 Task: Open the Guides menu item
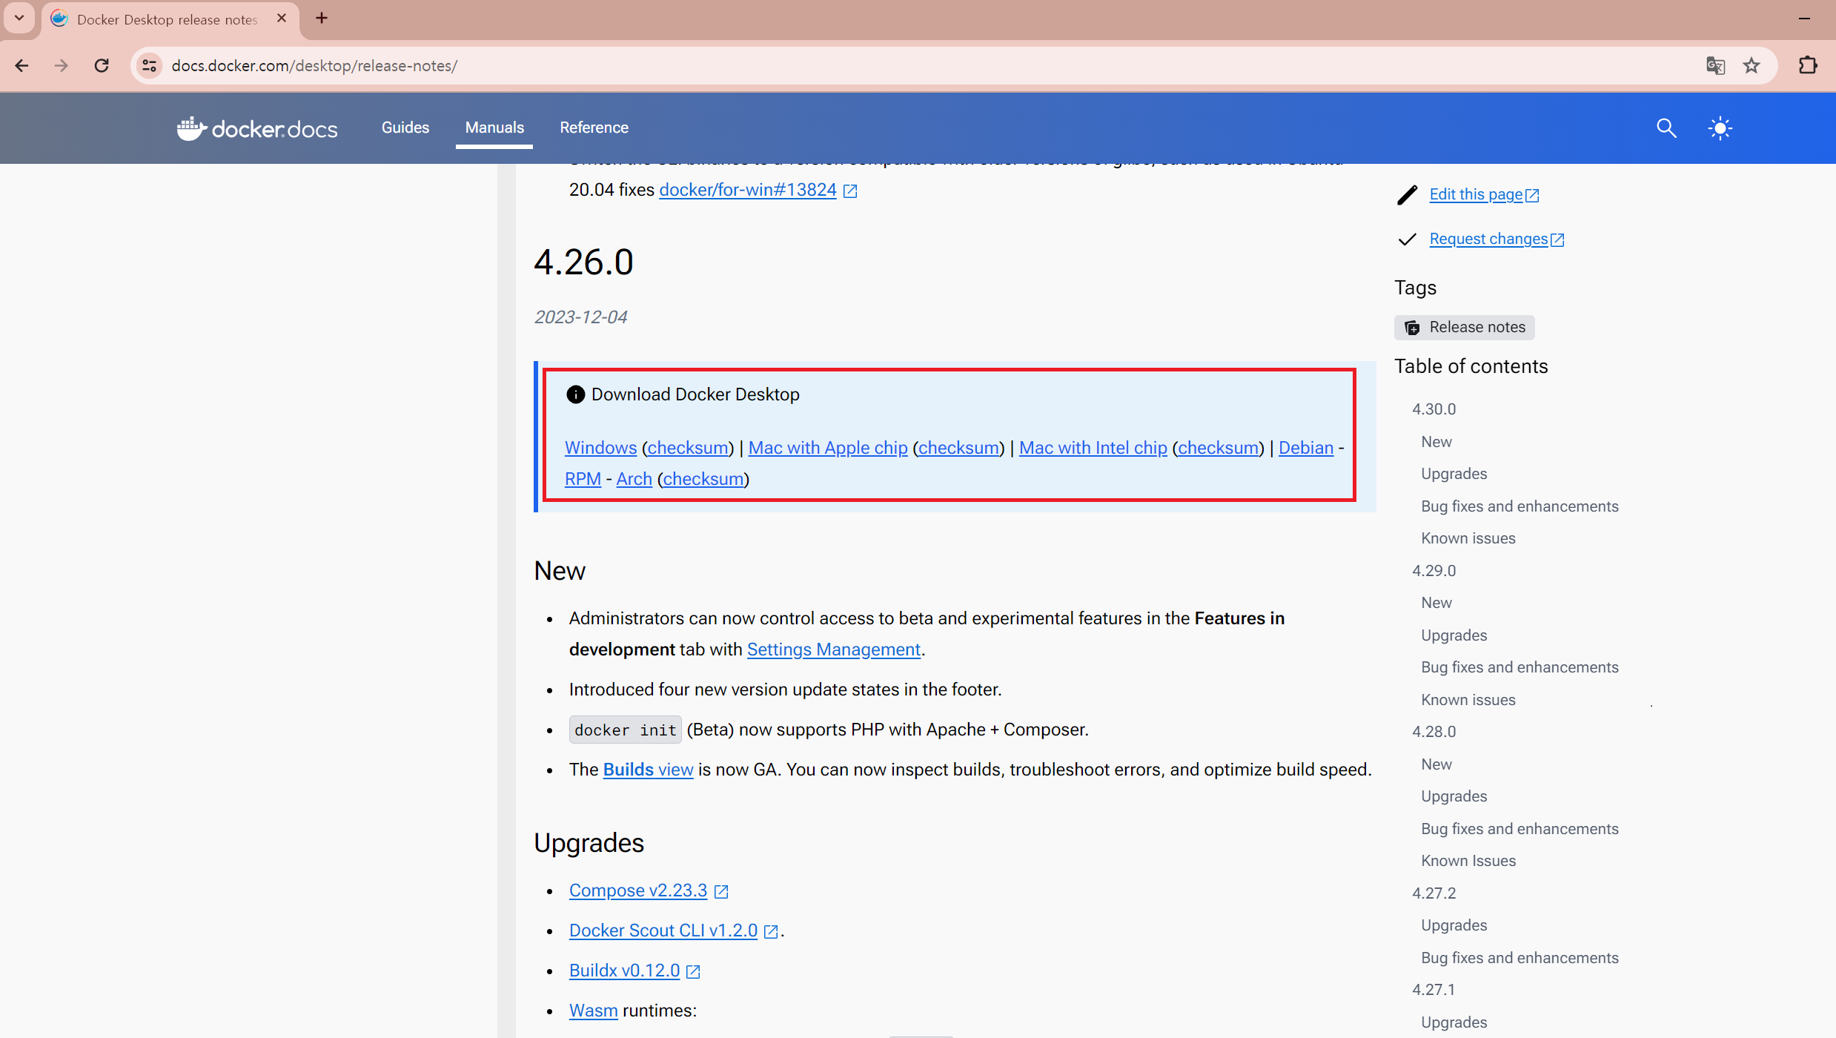pyautogui.click(x=405, y=128)
